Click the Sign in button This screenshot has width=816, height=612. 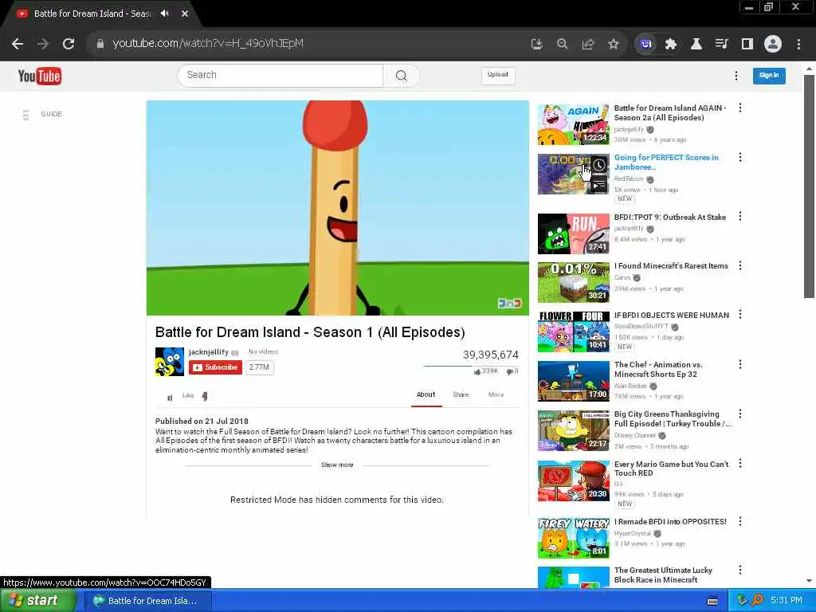769,76
